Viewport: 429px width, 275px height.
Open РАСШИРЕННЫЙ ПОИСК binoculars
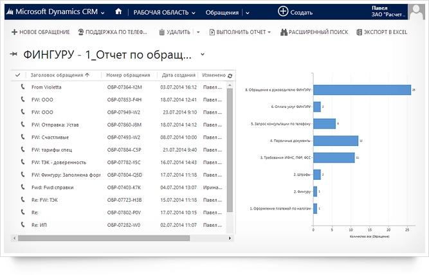click(314, 32)
